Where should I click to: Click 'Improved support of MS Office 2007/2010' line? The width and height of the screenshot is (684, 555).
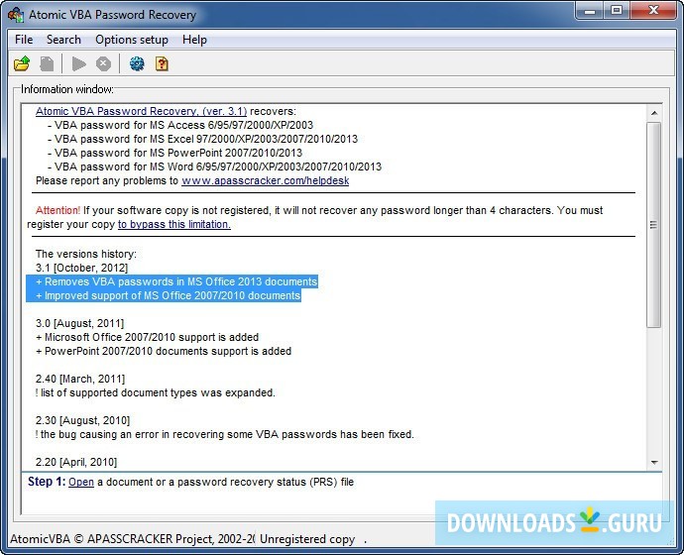click(169, 295)
